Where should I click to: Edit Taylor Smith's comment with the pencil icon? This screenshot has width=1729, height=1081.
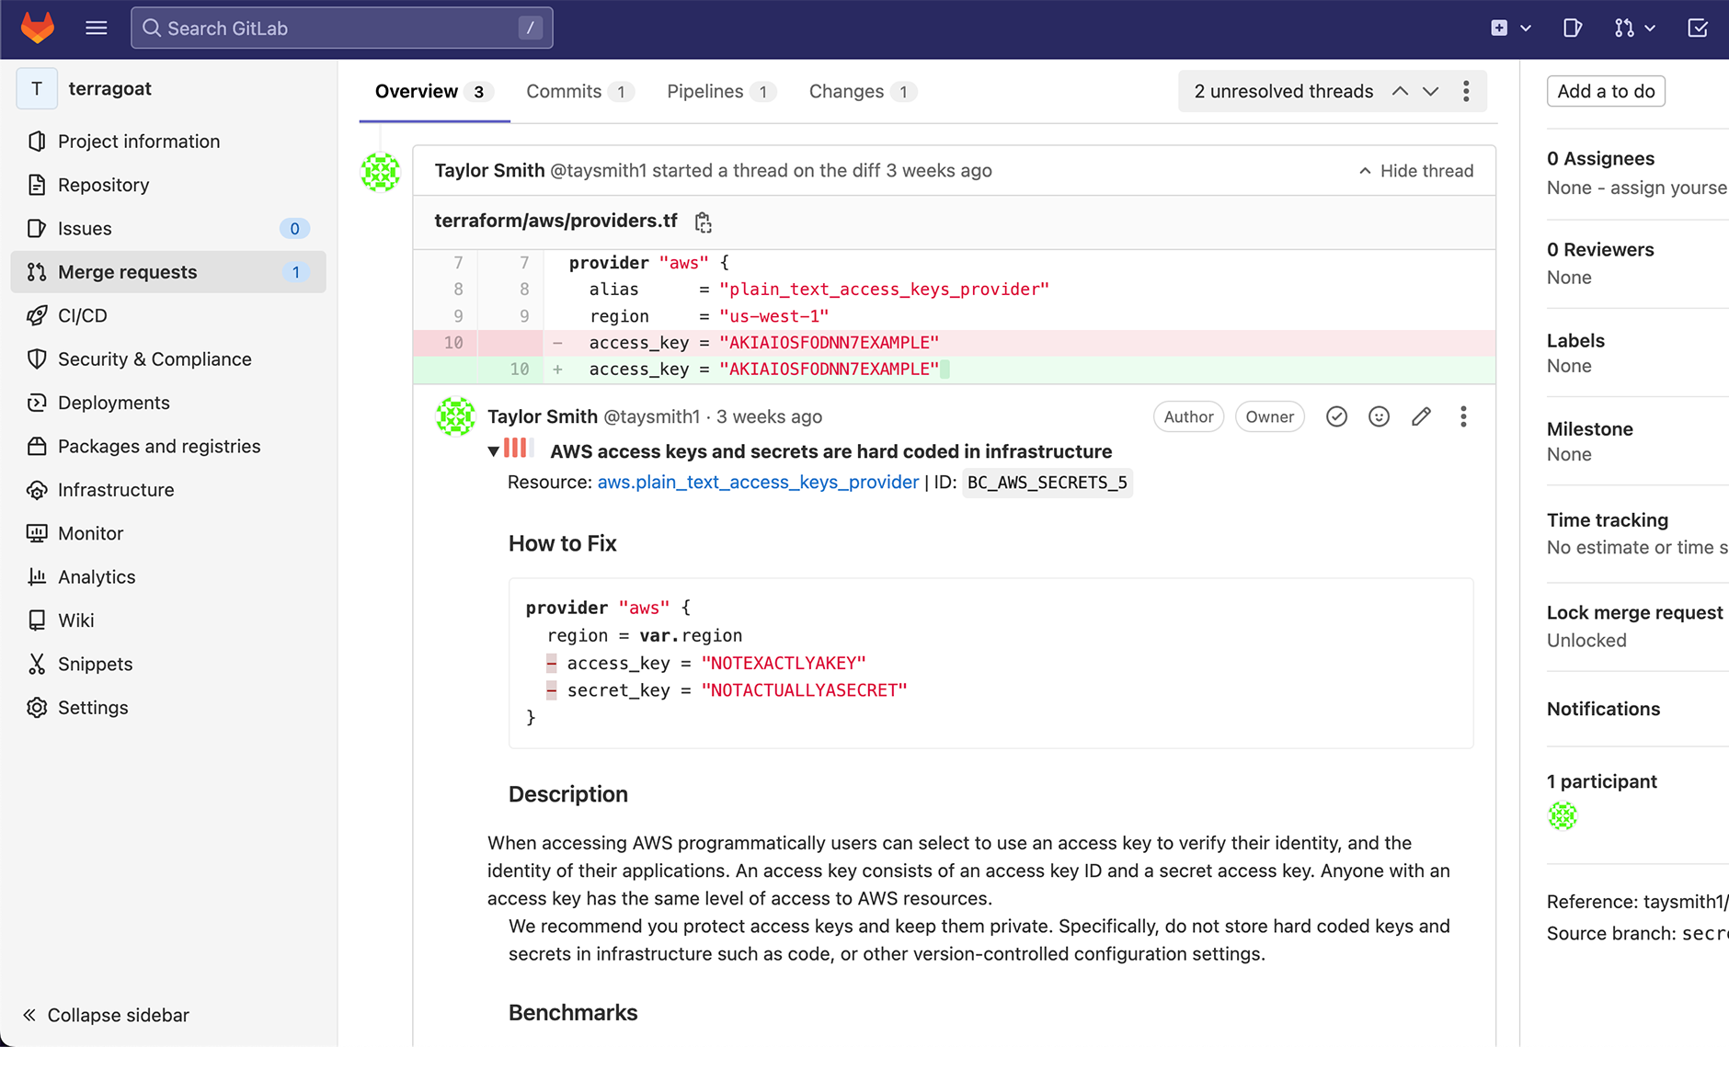[1421, 417]
